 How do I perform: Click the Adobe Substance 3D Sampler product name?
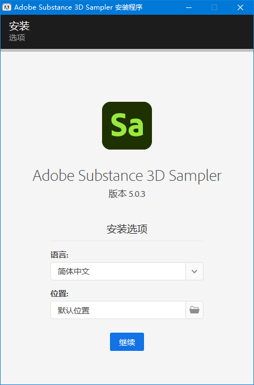pyautogui.click(x=127, y=176)
